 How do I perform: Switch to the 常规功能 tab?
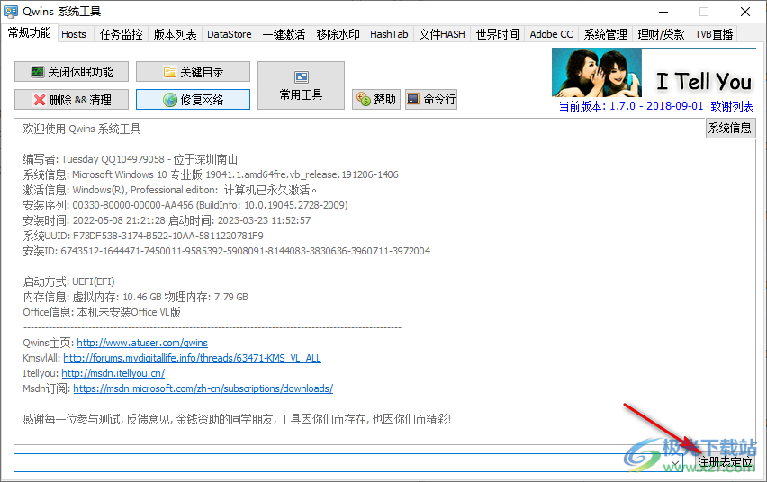pos(30,33)
